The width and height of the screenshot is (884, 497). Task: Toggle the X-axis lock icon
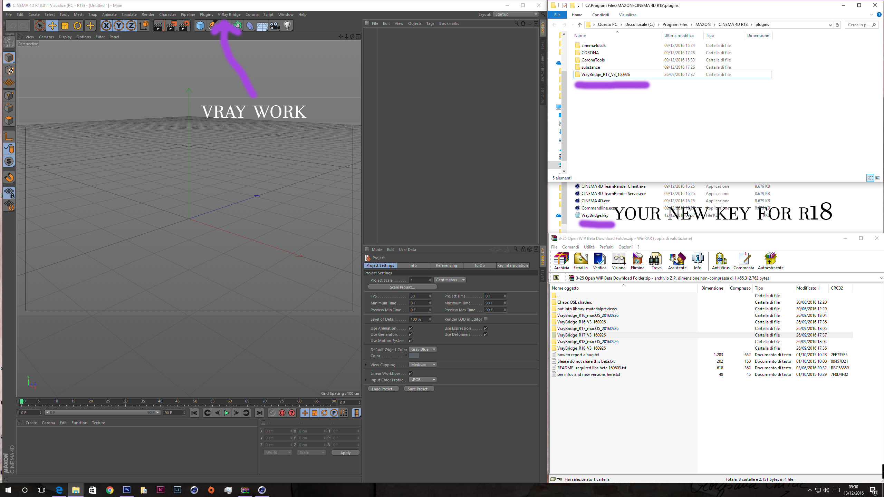coord(106,26)
